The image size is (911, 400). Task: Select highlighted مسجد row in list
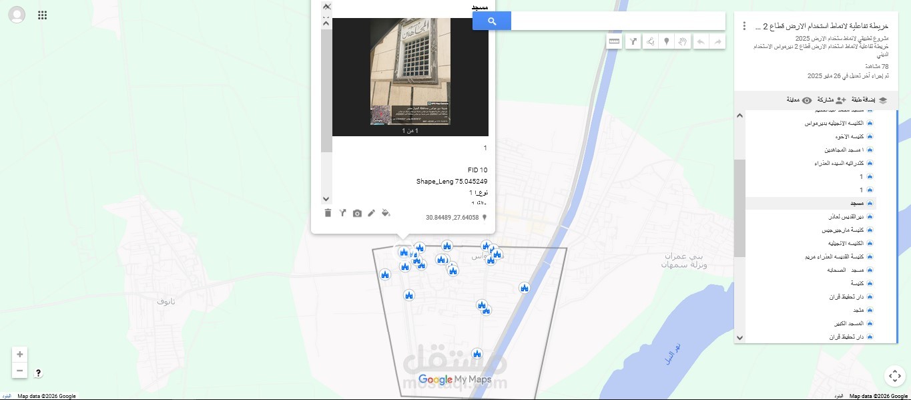tap(811, 203)
